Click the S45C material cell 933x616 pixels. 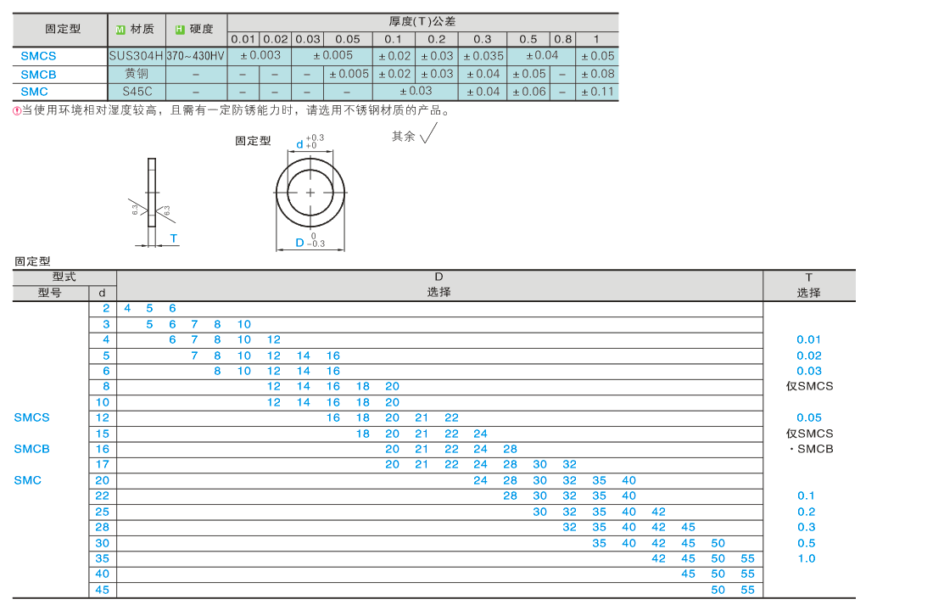pyautogui.click(x=137, y=92)
